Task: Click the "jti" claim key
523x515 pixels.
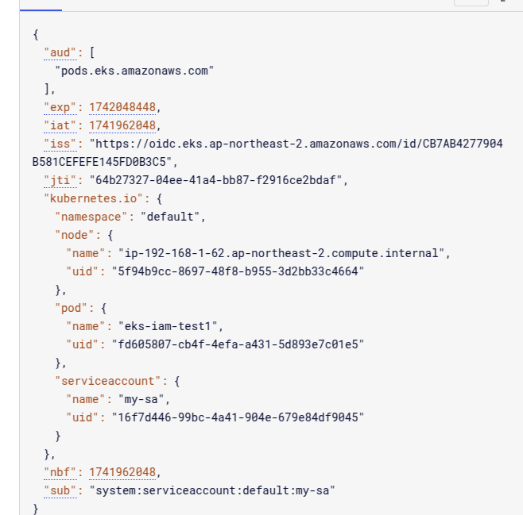Action: point(60,180)
